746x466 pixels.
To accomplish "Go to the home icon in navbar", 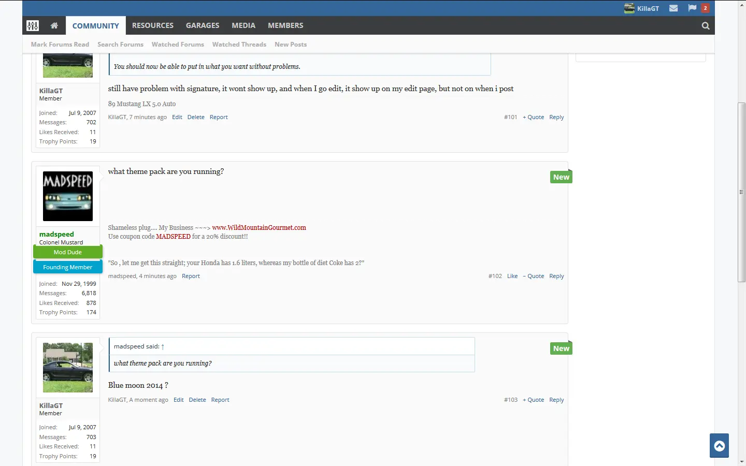I will [x=54, y=25].
